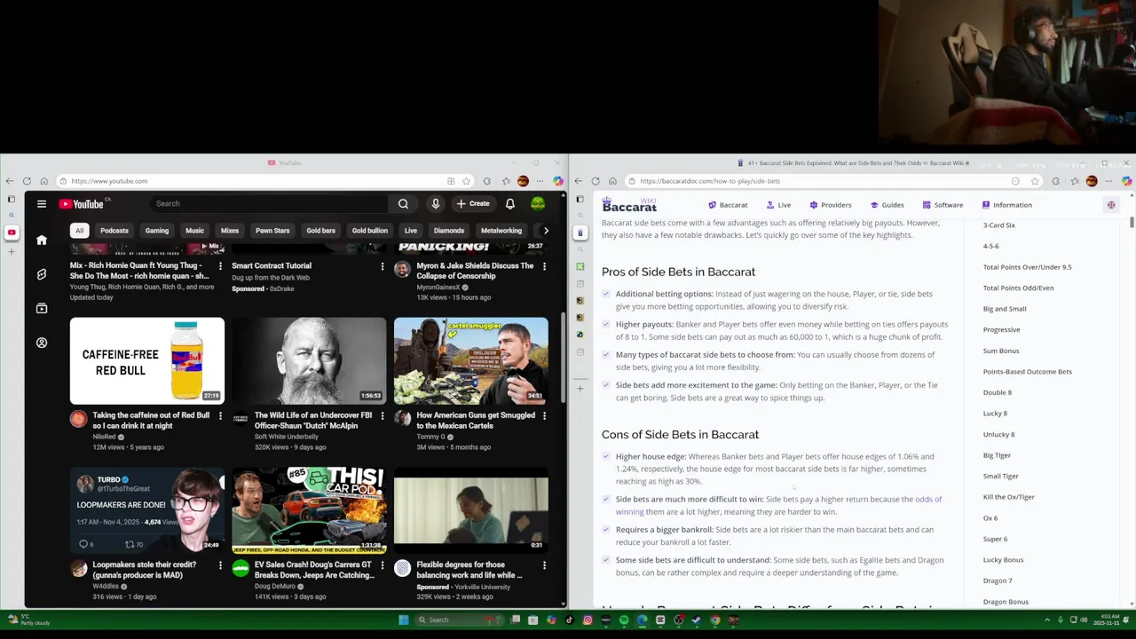Bookmark youtube.com with the star icon

pos(466,181)
